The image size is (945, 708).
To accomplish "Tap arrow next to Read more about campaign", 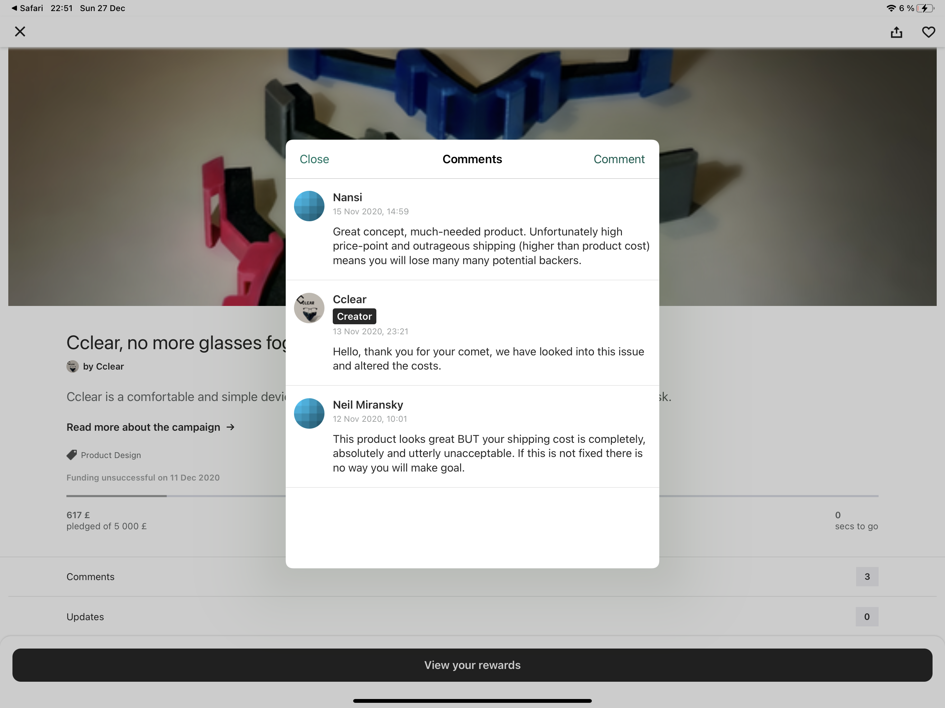I will [231, 427].
